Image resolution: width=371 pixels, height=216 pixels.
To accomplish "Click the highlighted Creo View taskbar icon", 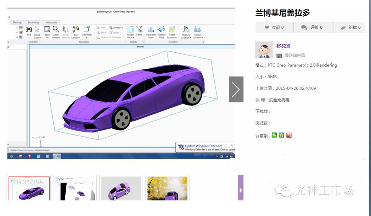I will click(x=57, y=156).
